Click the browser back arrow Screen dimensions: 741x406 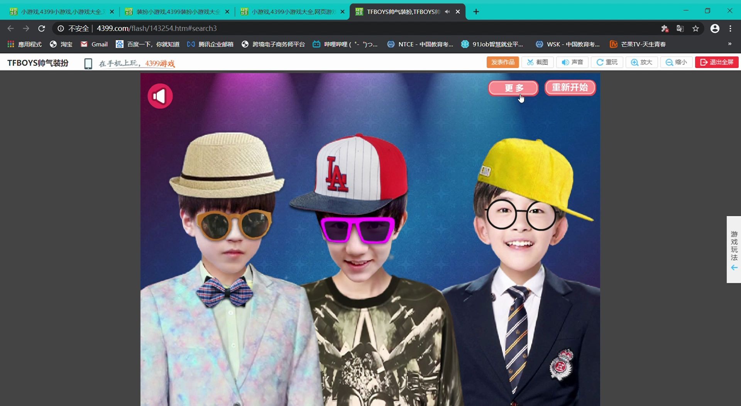(x=10, y=28)
